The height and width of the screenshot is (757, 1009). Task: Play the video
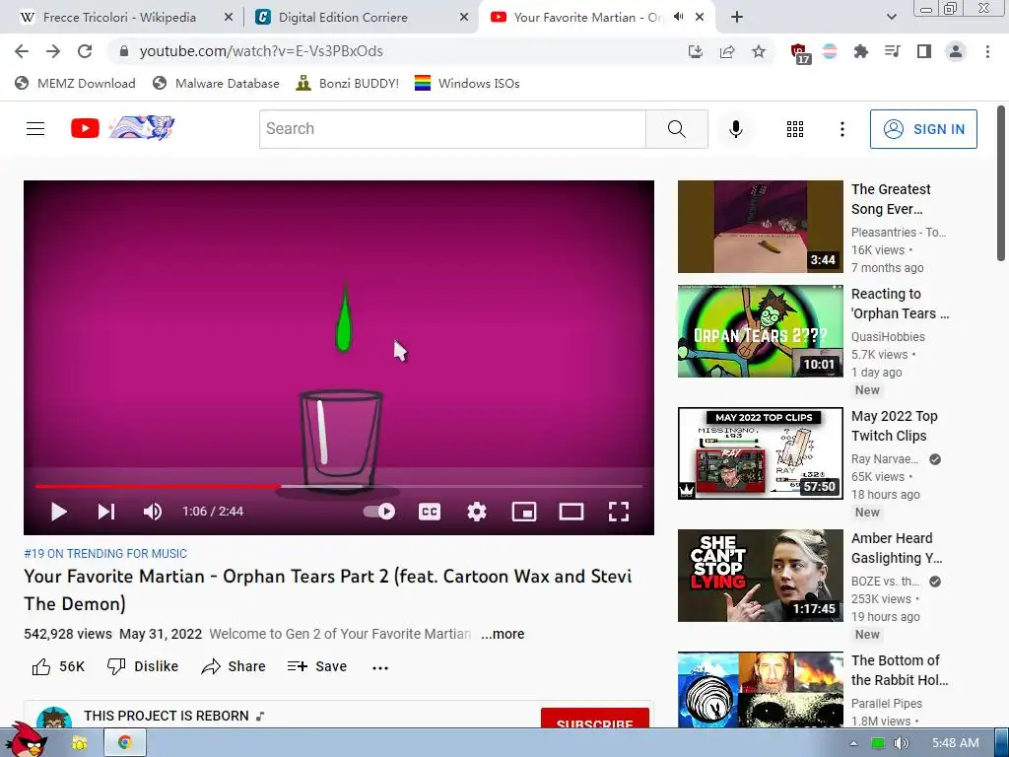pos(58,512)
